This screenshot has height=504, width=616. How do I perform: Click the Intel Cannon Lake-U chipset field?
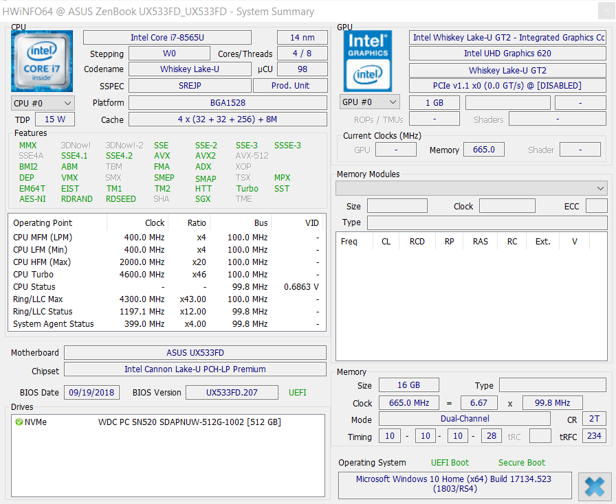[195, 369]
